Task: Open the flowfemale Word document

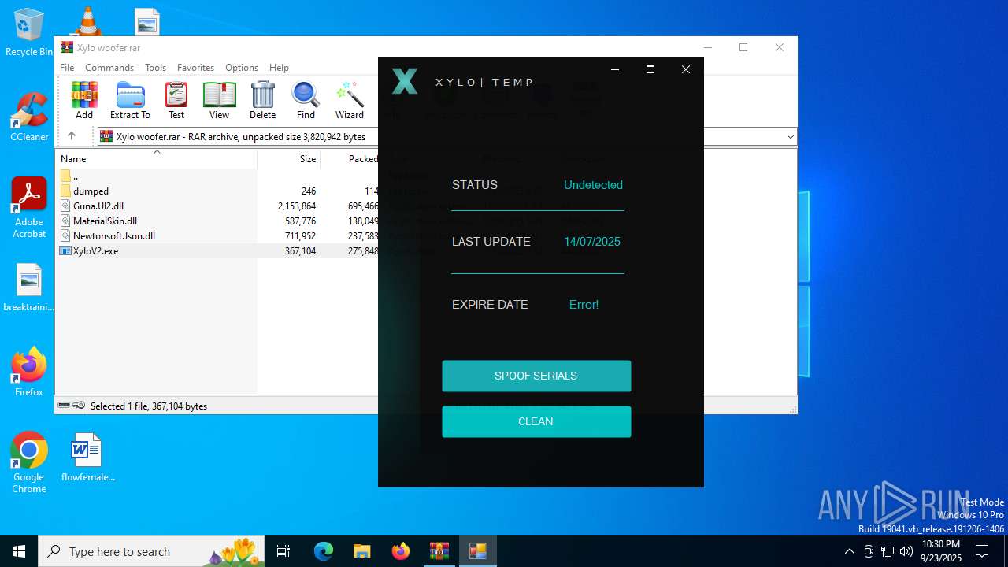Action: click(x=87, y=458)
